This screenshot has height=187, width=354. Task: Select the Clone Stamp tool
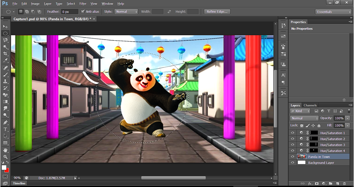click(5, 82)
